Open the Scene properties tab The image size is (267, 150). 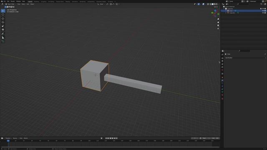(222, 67)
